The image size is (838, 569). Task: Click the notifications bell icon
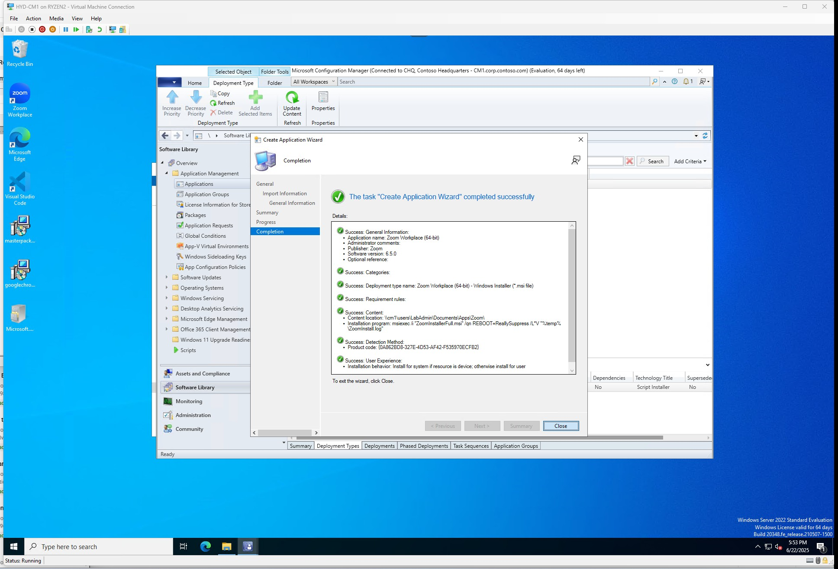pos(686,81)
